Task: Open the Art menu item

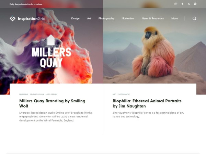Action: (89, 18)
